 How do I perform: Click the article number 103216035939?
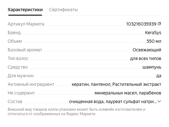point(141,24)
